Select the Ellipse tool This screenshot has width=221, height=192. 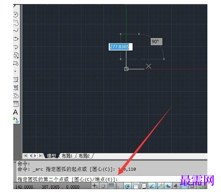click(16, 39)
